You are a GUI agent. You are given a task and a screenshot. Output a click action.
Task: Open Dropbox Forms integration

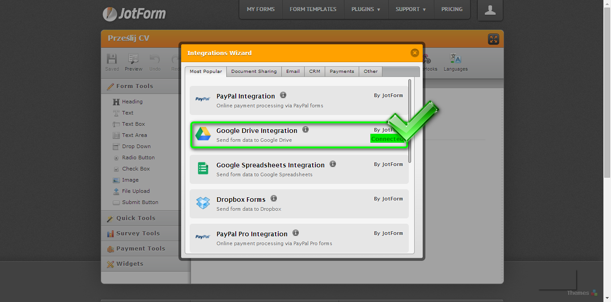pos(299,204)
